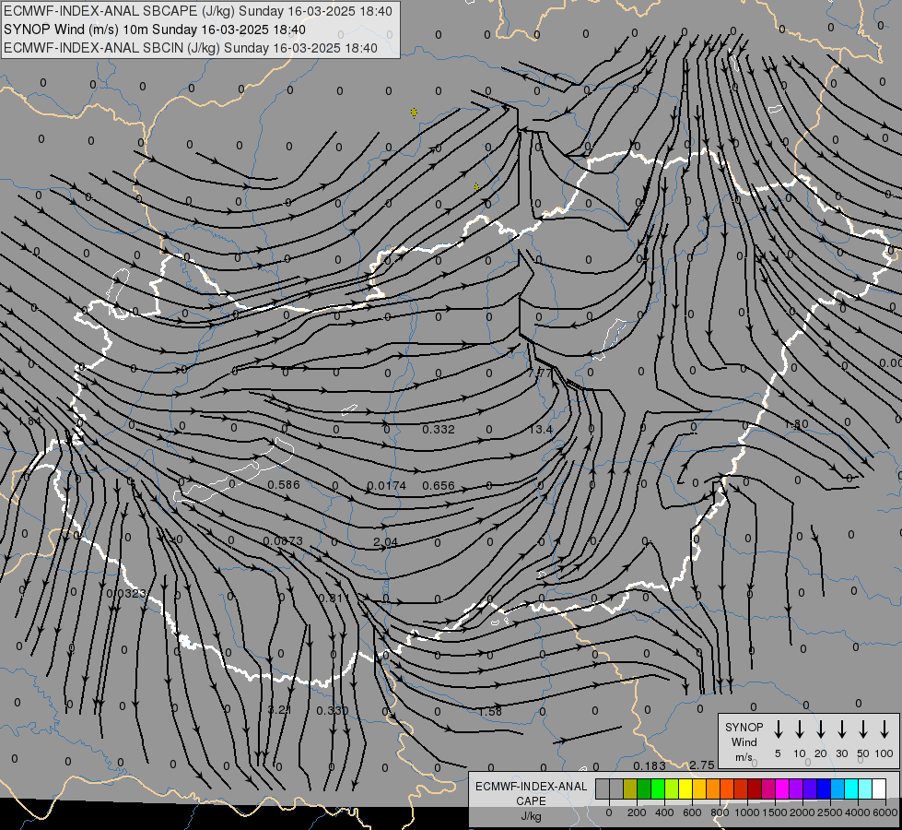Click the 6000 tick label on CAPE scale
Viewport: 902px width, 830px height.
[x=884, y=812]
